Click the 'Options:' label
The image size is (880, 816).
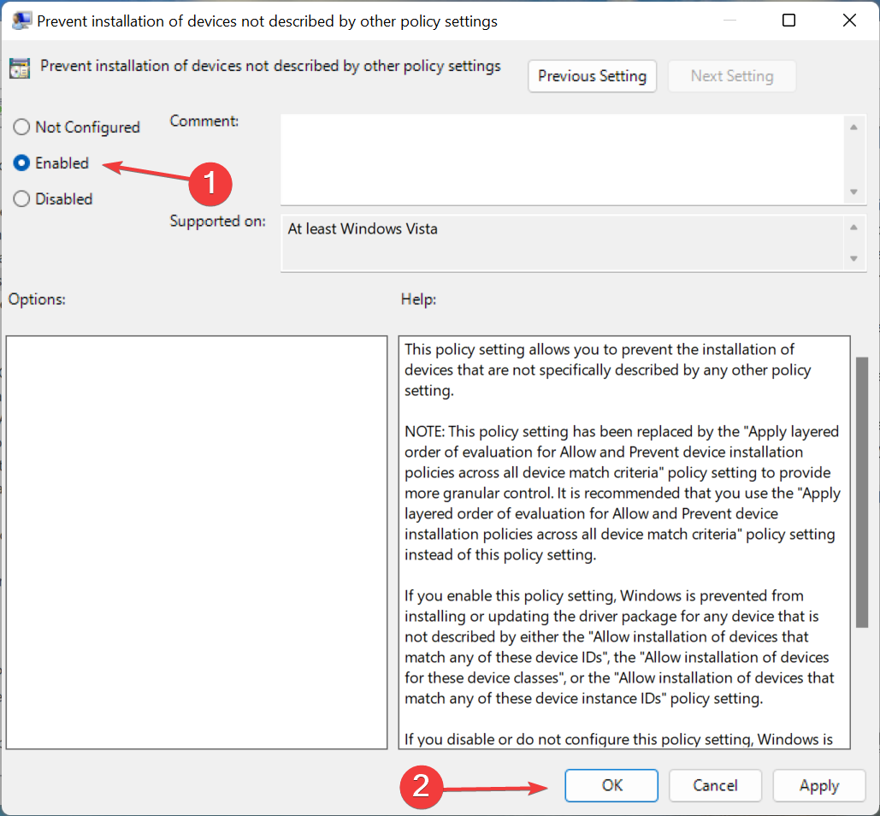tap(37, 299)
